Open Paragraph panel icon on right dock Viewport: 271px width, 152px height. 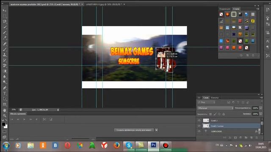pyautogui.click(x=268, y=47)
